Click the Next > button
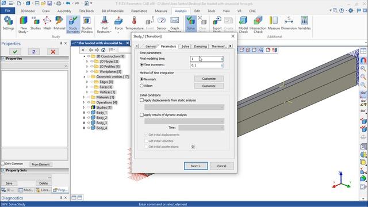 (x=195, y=166)
